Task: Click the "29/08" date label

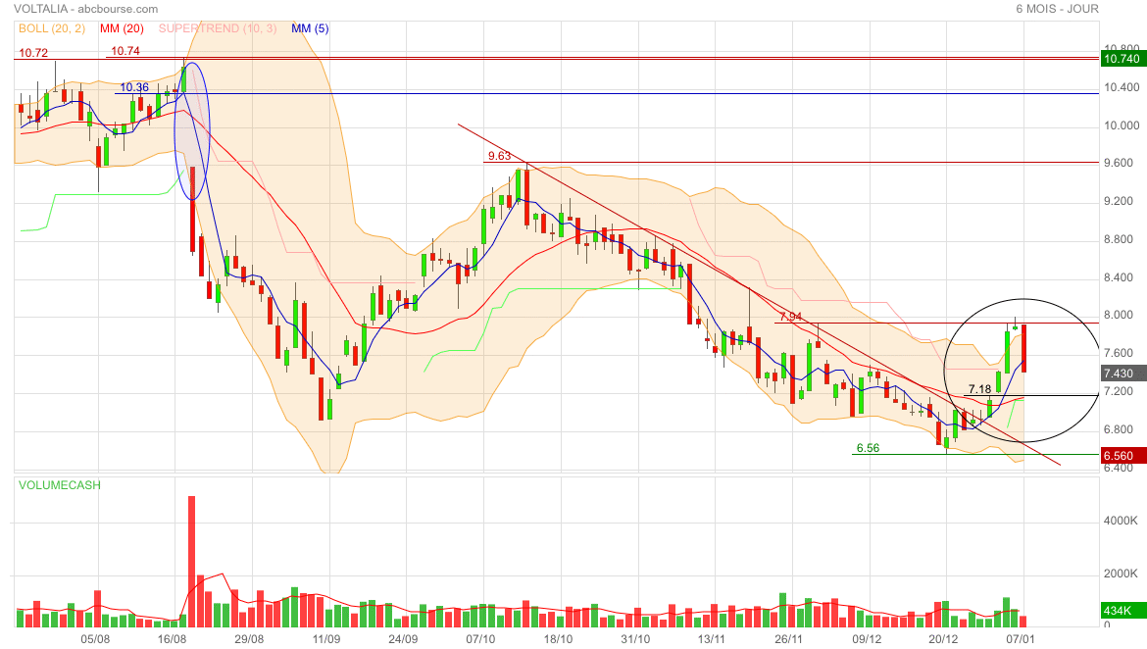Action: click(x=249, y=639)
